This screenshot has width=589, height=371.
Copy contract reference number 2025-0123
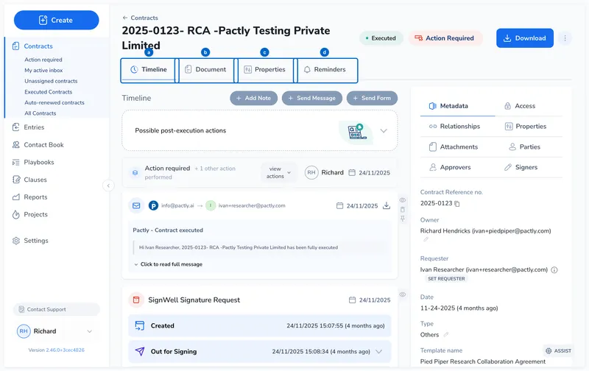[456, 203]
